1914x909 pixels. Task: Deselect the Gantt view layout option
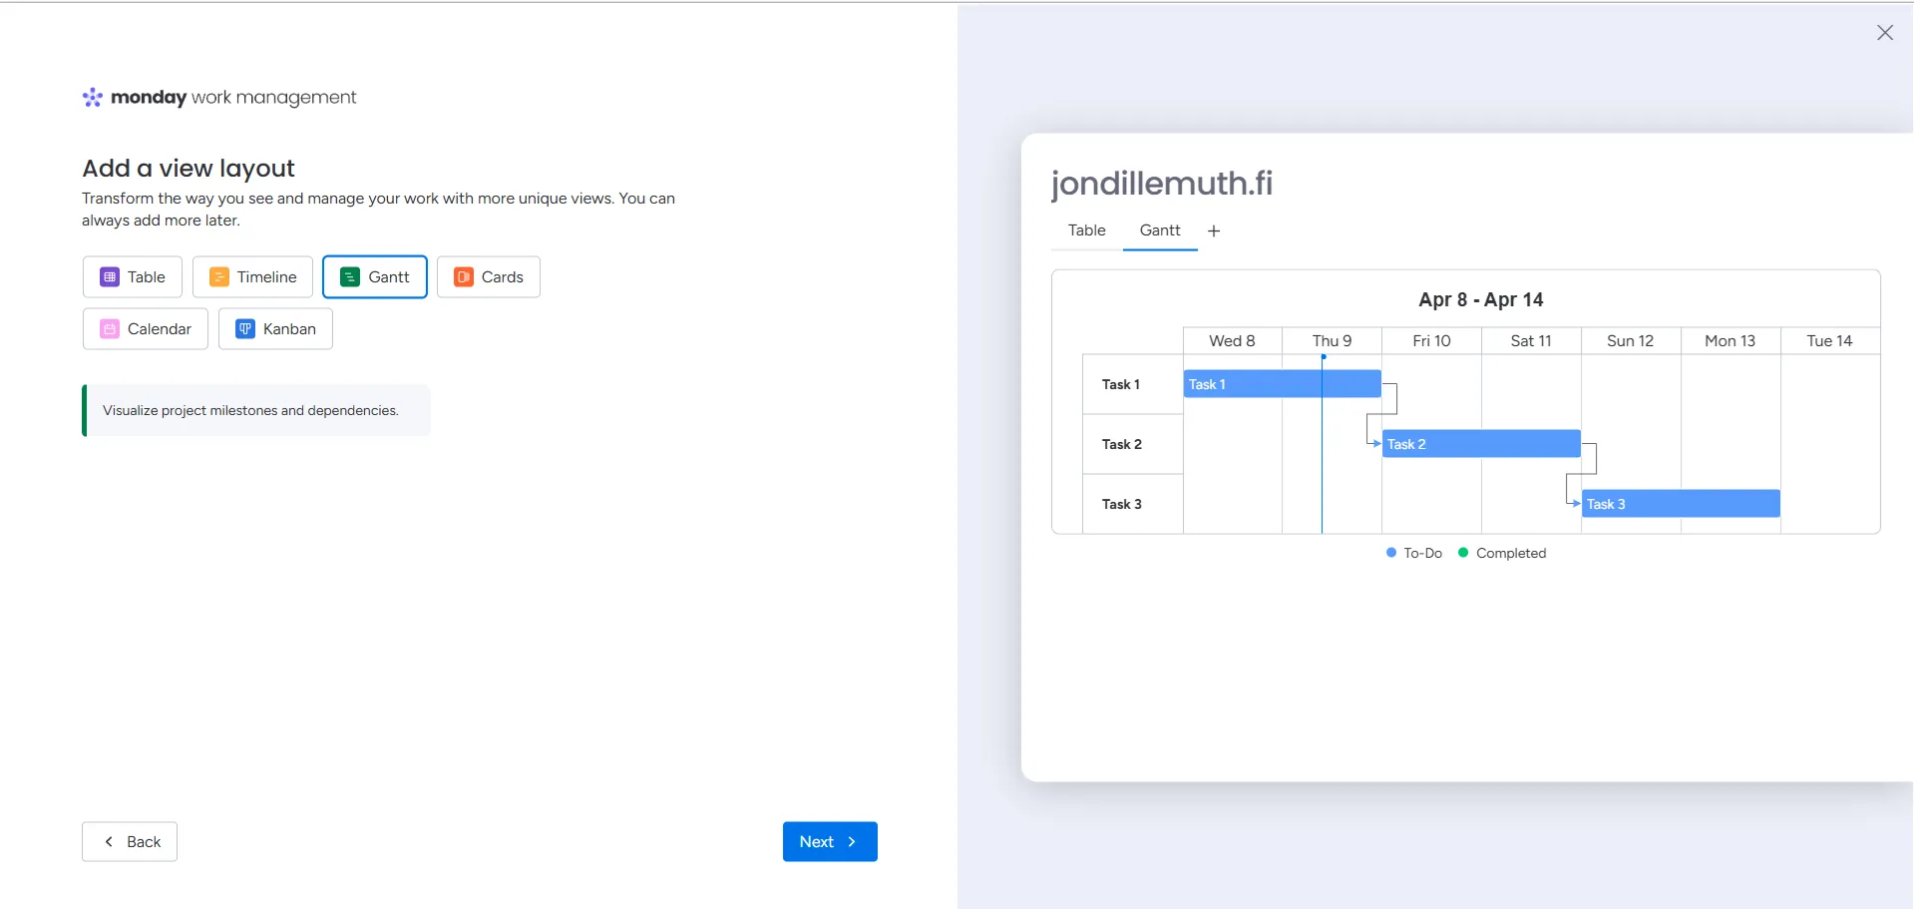point(375,277)
